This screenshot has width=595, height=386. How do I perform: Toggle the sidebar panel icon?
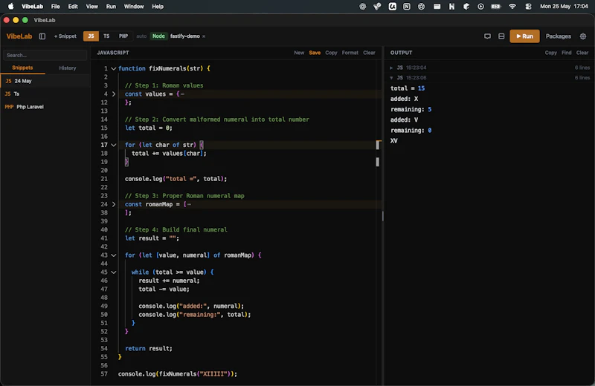coord(42,36)
